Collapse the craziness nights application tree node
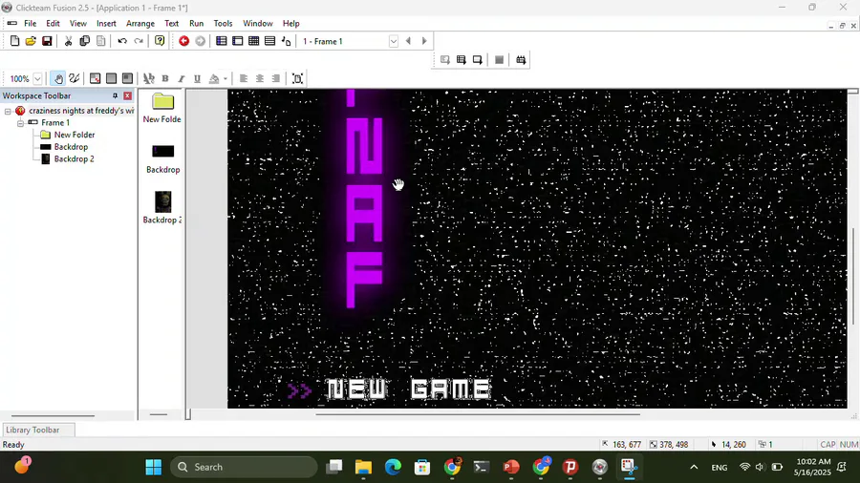 (8, 111)
